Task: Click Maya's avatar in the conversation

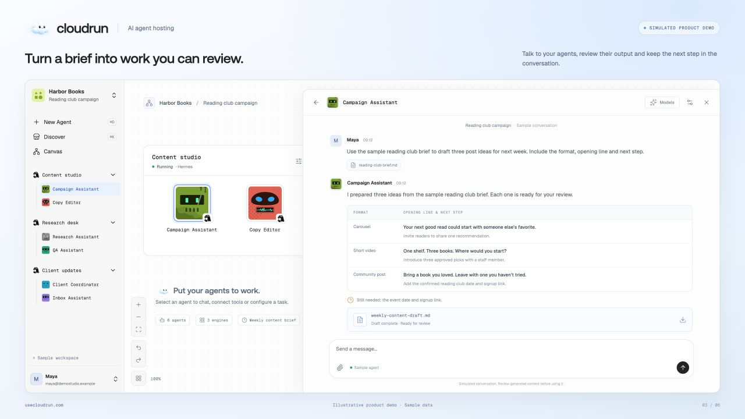Action: (x=336, y=140)
